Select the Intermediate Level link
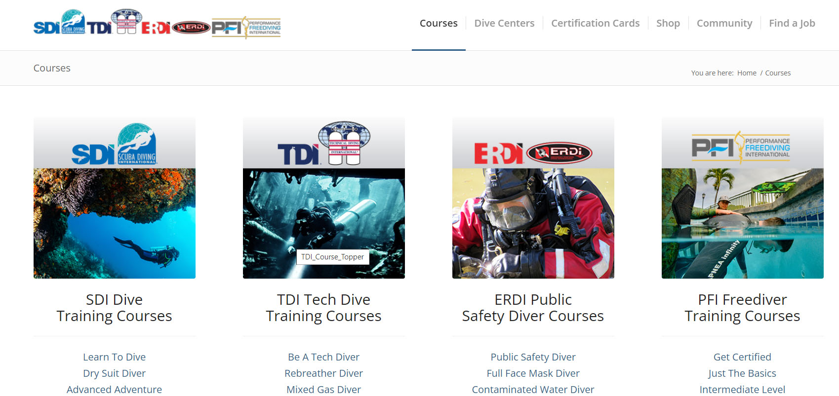The height and width of the screenshot is (396, 839). (x=743, y=390)
